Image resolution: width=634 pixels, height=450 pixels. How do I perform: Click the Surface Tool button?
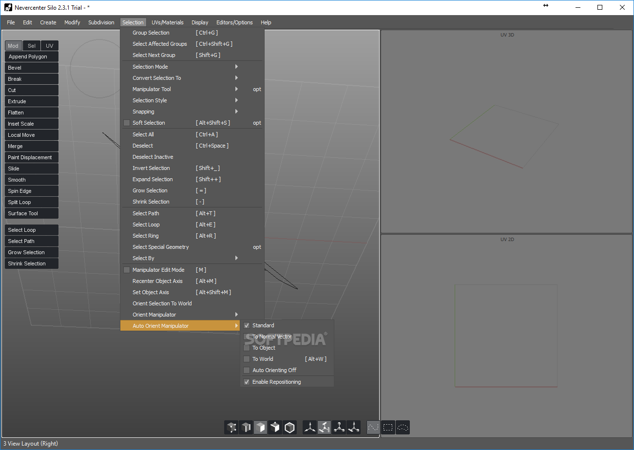pos(32,213)
